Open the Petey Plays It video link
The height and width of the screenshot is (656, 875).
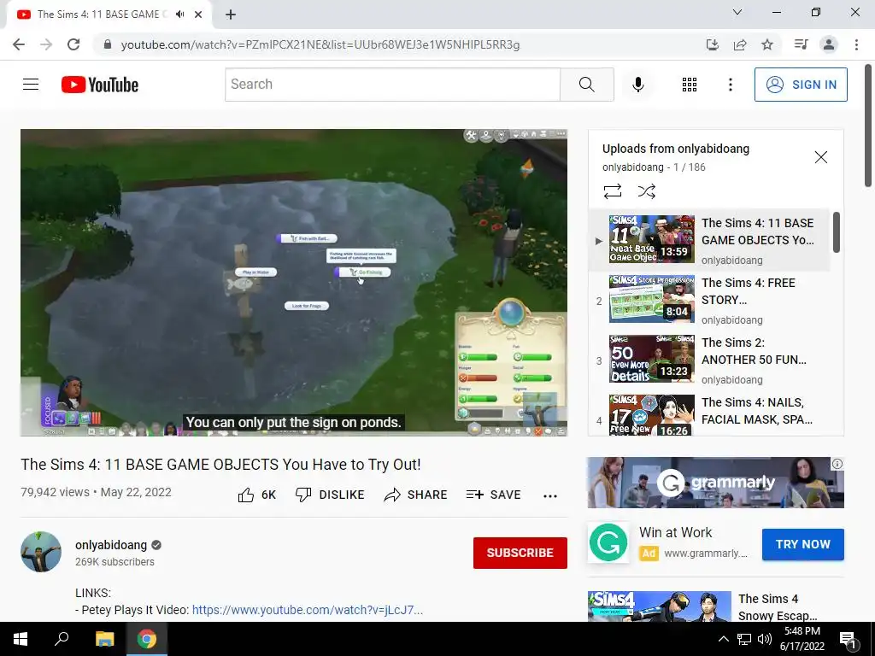coord(308,610)
